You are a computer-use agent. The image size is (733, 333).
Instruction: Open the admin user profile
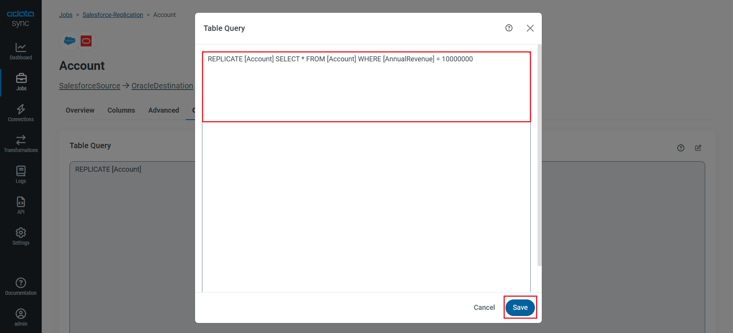click(21, 318)
